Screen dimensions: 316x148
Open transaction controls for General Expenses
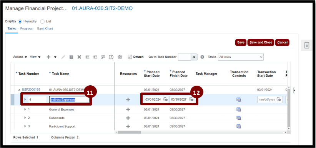(239, 109)
